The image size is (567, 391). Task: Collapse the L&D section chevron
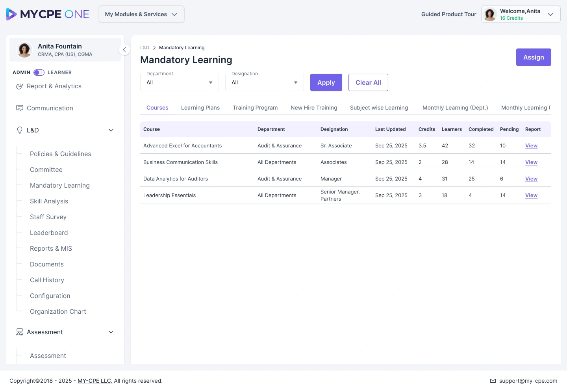[111, 130]
